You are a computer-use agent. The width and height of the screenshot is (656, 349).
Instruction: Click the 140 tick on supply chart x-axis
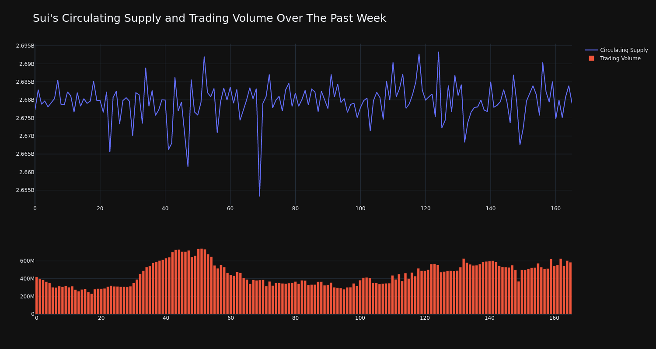(x=491, y=209)
